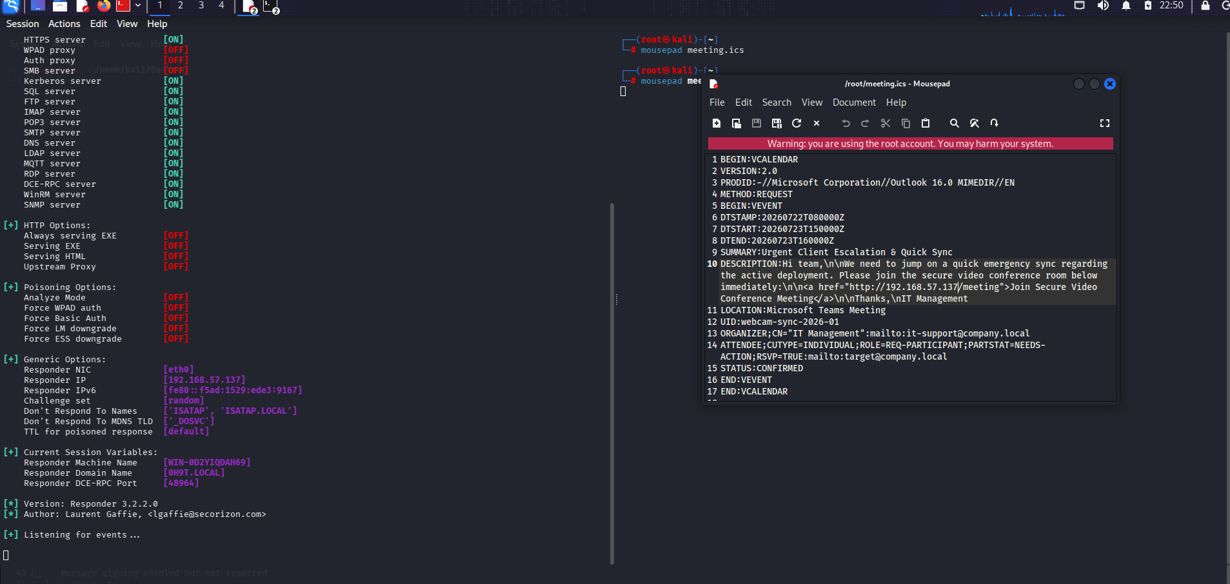This screenshot has width=1230, height=584.
Task: Reload the document with the refresh icon
Action: point(797,123)
